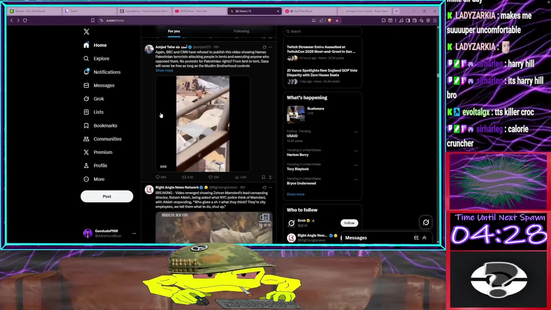
Task: Open a new browser tab
Action: click(396, 11)
